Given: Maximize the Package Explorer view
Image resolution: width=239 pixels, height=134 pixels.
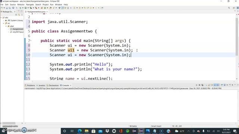Looking at the screenshot, I should (22, 12).
